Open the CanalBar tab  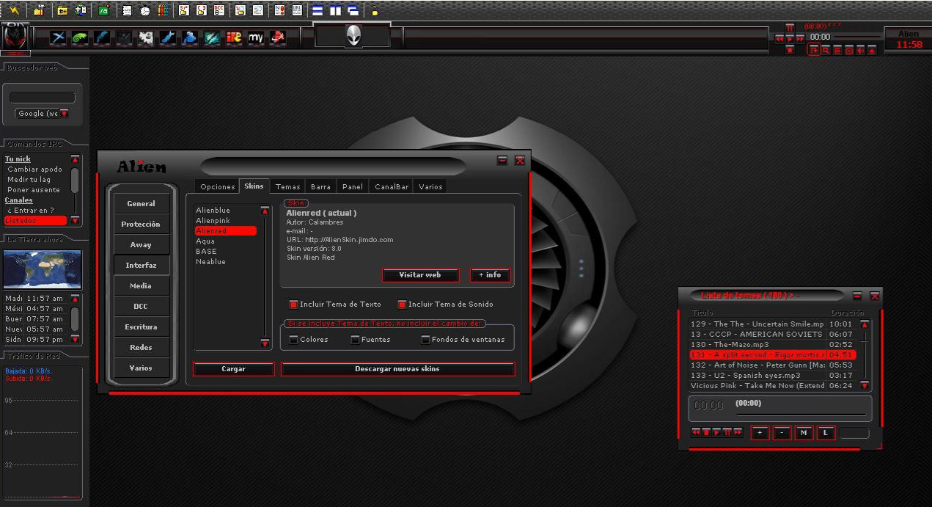point(392,187)
